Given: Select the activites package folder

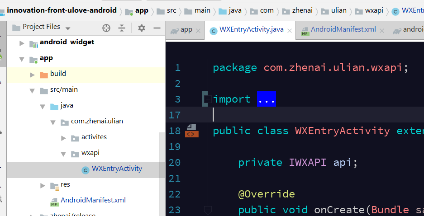Looking at the screenshot, I should (x=94, y=137).
